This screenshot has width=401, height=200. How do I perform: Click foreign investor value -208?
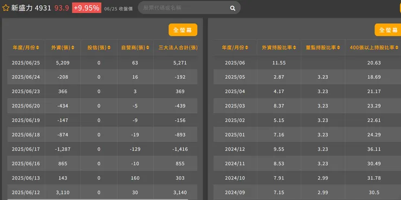click(x=63, y=77)
